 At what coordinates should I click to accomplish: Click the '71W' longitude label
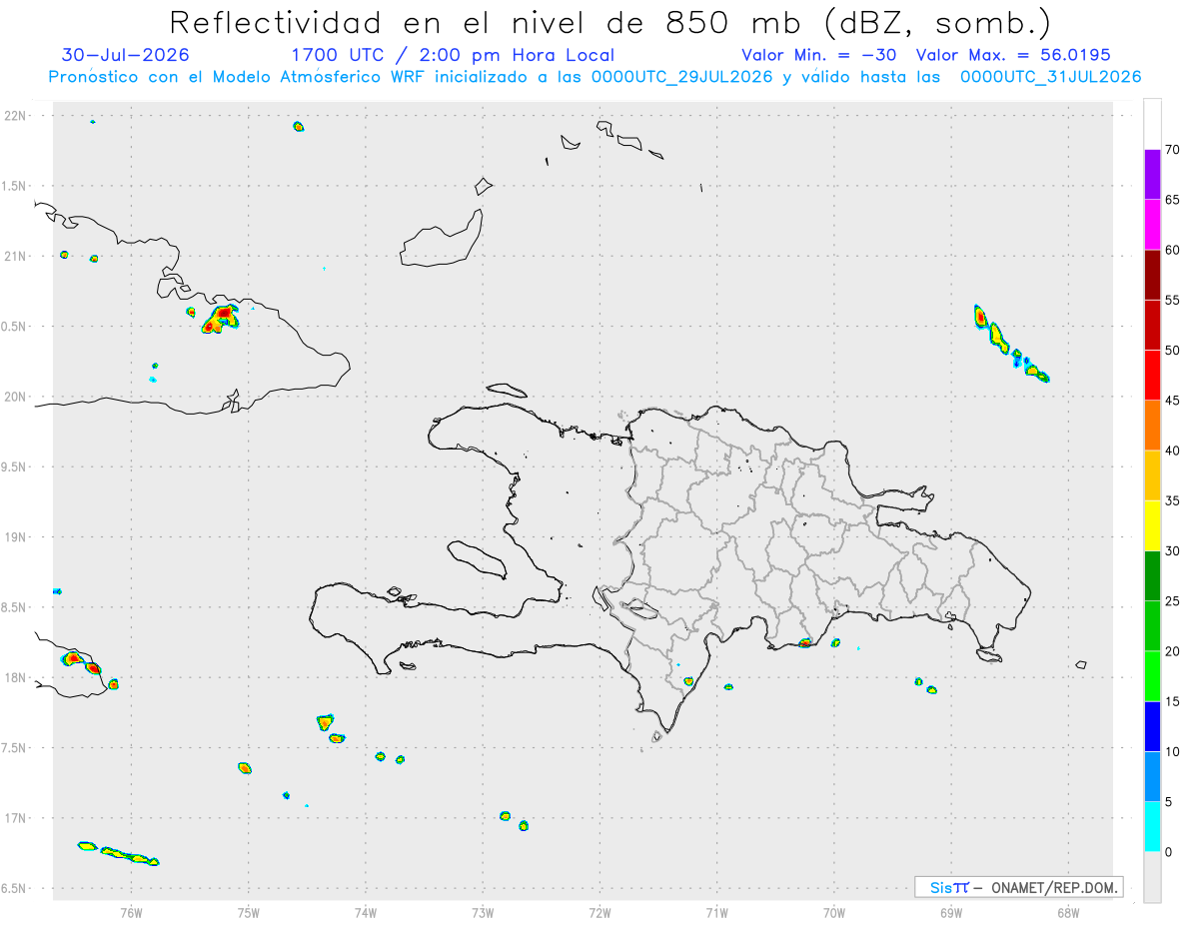[716, 912]
